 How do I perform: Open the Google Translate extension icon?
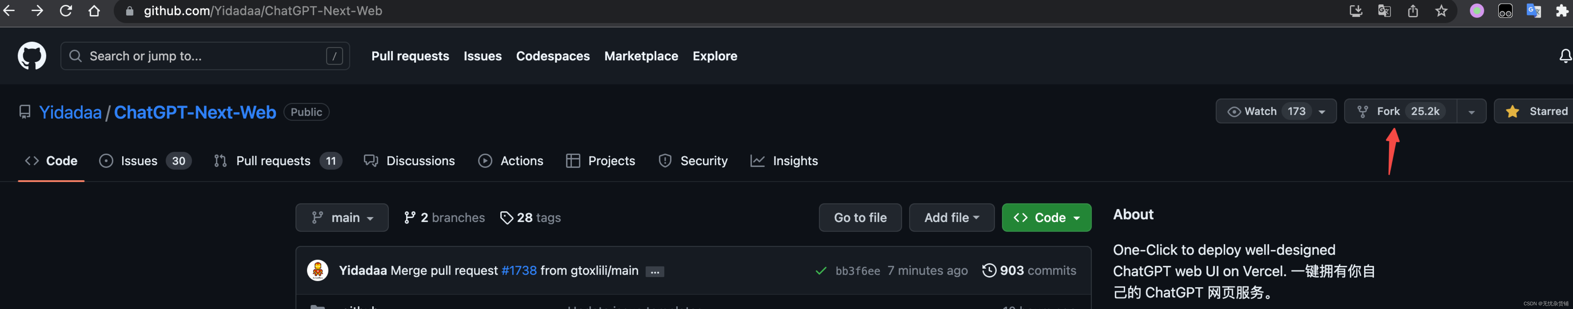click(1534, 11)
